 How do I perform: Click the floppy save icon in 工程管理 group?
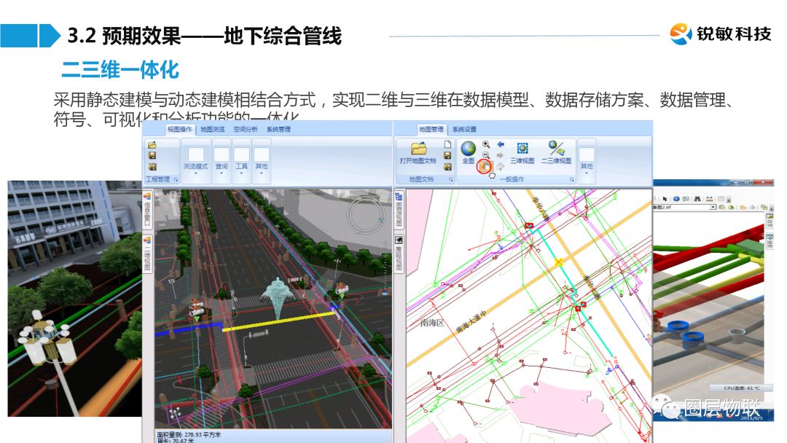click(x=152, y=155)
